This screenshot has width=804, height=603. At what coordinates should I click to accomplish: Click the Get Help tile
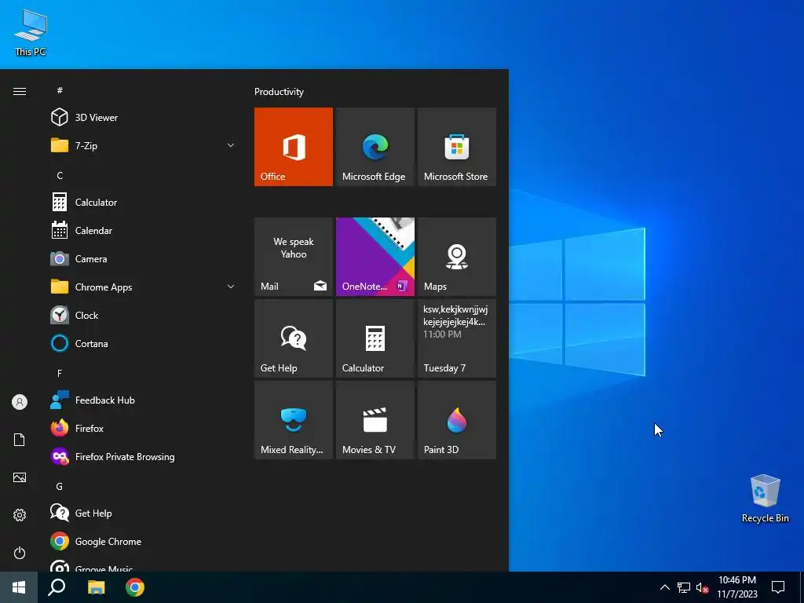pyautogui.click(x=294, y=338)
